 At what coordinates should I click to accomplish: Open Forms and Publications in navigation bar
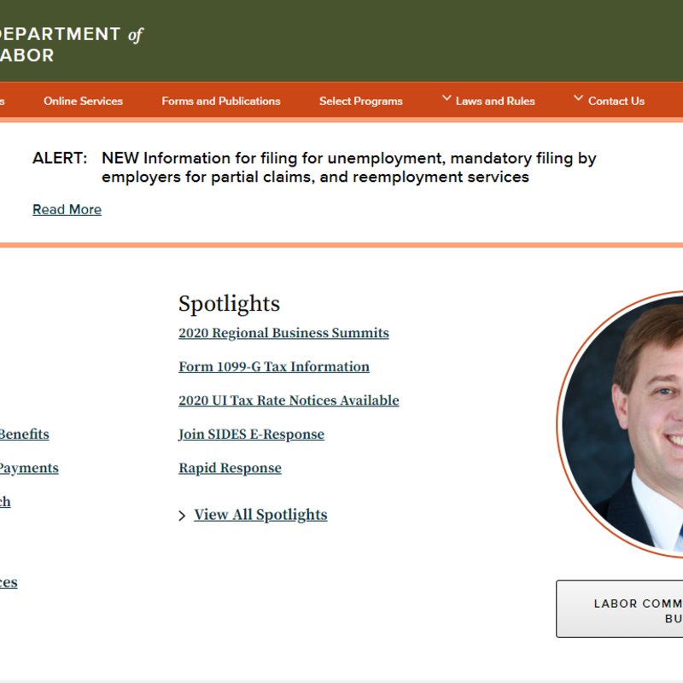click(221, 101)
